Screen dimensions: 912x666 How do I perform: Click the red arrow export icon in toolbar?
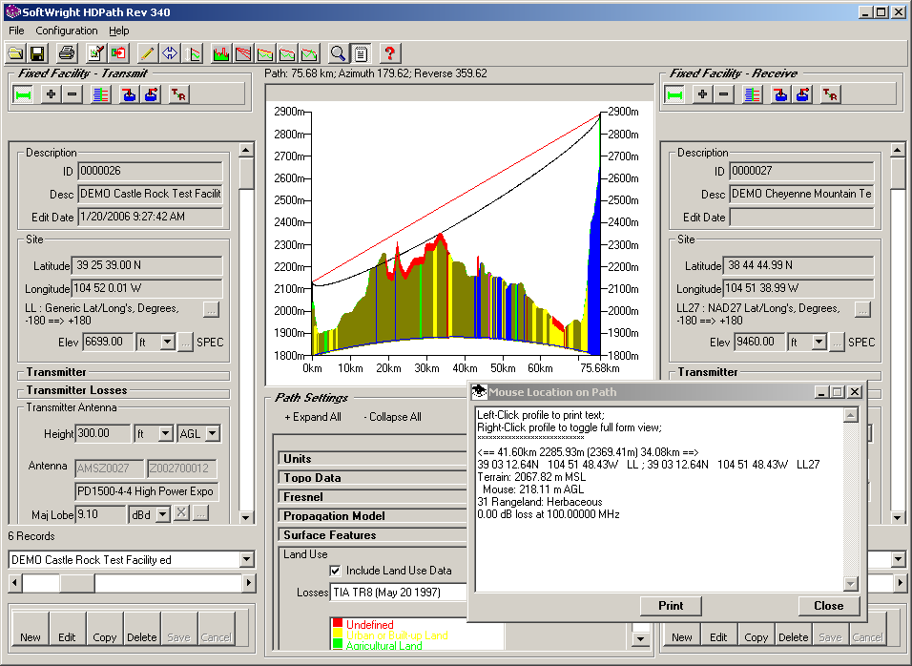[x=118, y=53]
